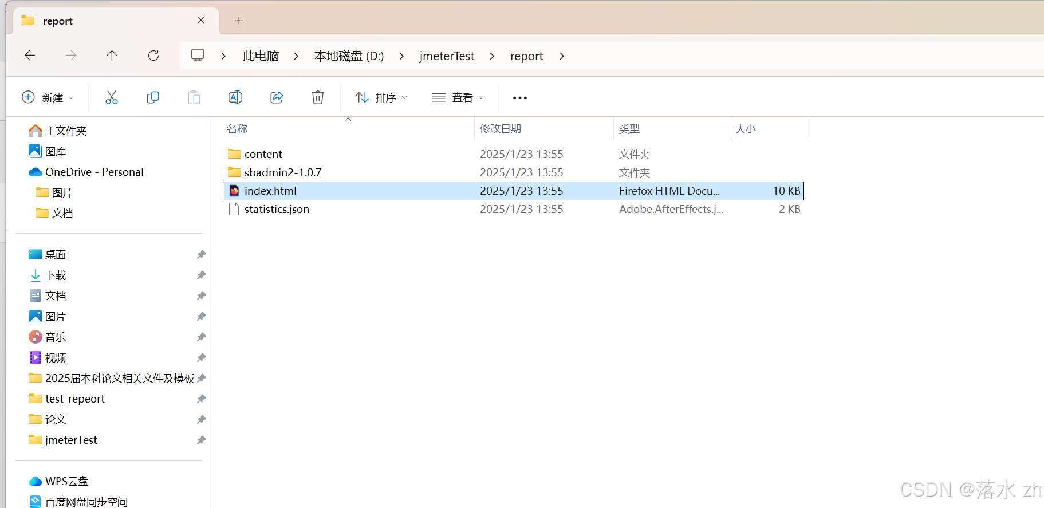The width and height of the screenshot is (1044, 508).
Task: Open 视频 quick access item
Action: (x=56, y=358)
